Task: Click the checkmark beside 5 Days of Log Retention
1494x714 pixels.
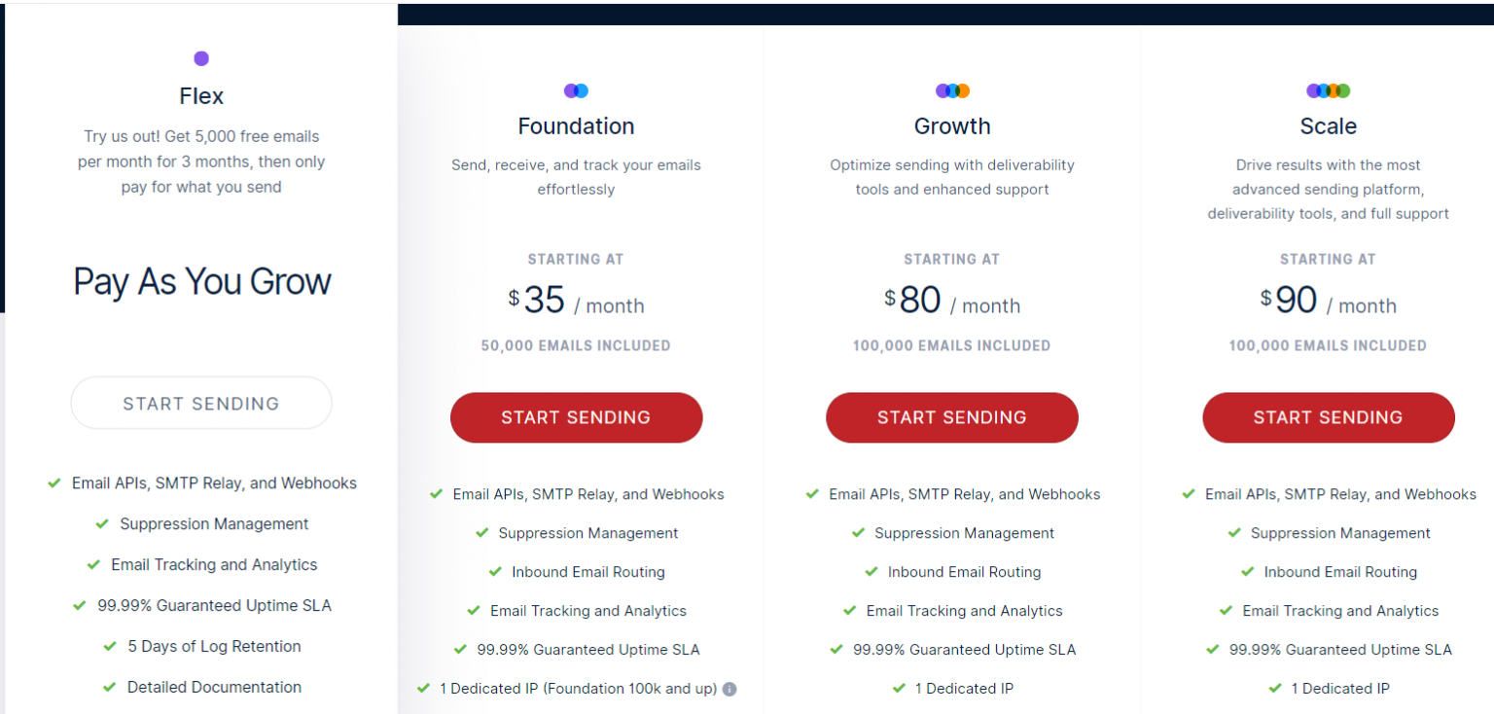Action: (x=110, y=646)
